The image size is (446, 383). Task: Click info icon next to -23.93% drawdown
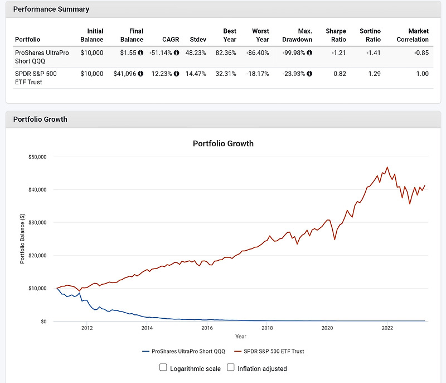tap(309, 74)
